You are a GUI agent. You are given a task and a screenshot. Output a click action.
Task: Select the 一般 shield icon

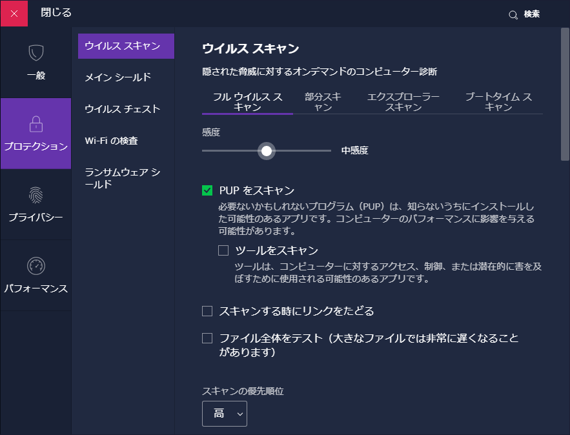click(36, 53)
